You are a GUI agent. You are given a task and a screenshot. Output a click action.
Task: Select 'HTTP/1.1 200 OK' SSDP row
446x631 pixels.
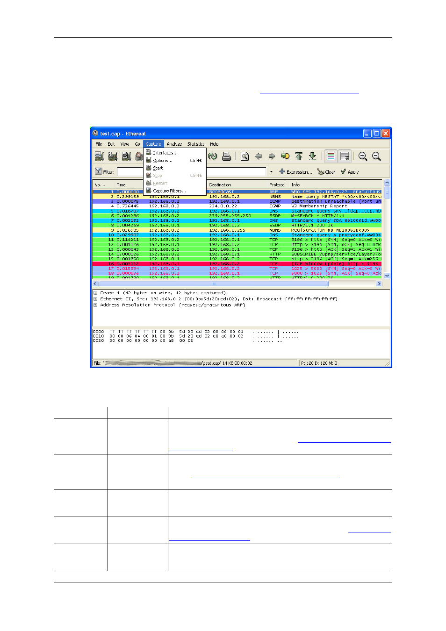pos(237,225)
